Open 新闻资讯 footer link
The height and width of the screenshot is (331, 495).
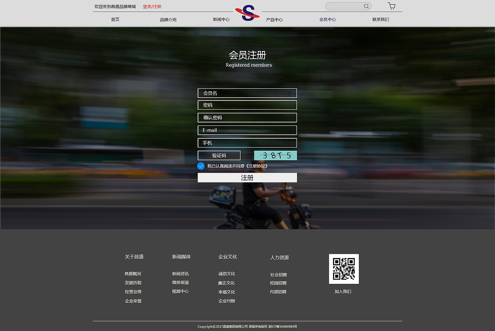click(181, 274)
